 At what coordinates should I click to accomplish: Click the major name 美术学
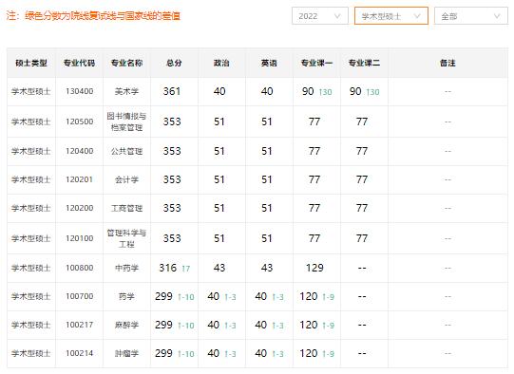(x=126, y=91)
